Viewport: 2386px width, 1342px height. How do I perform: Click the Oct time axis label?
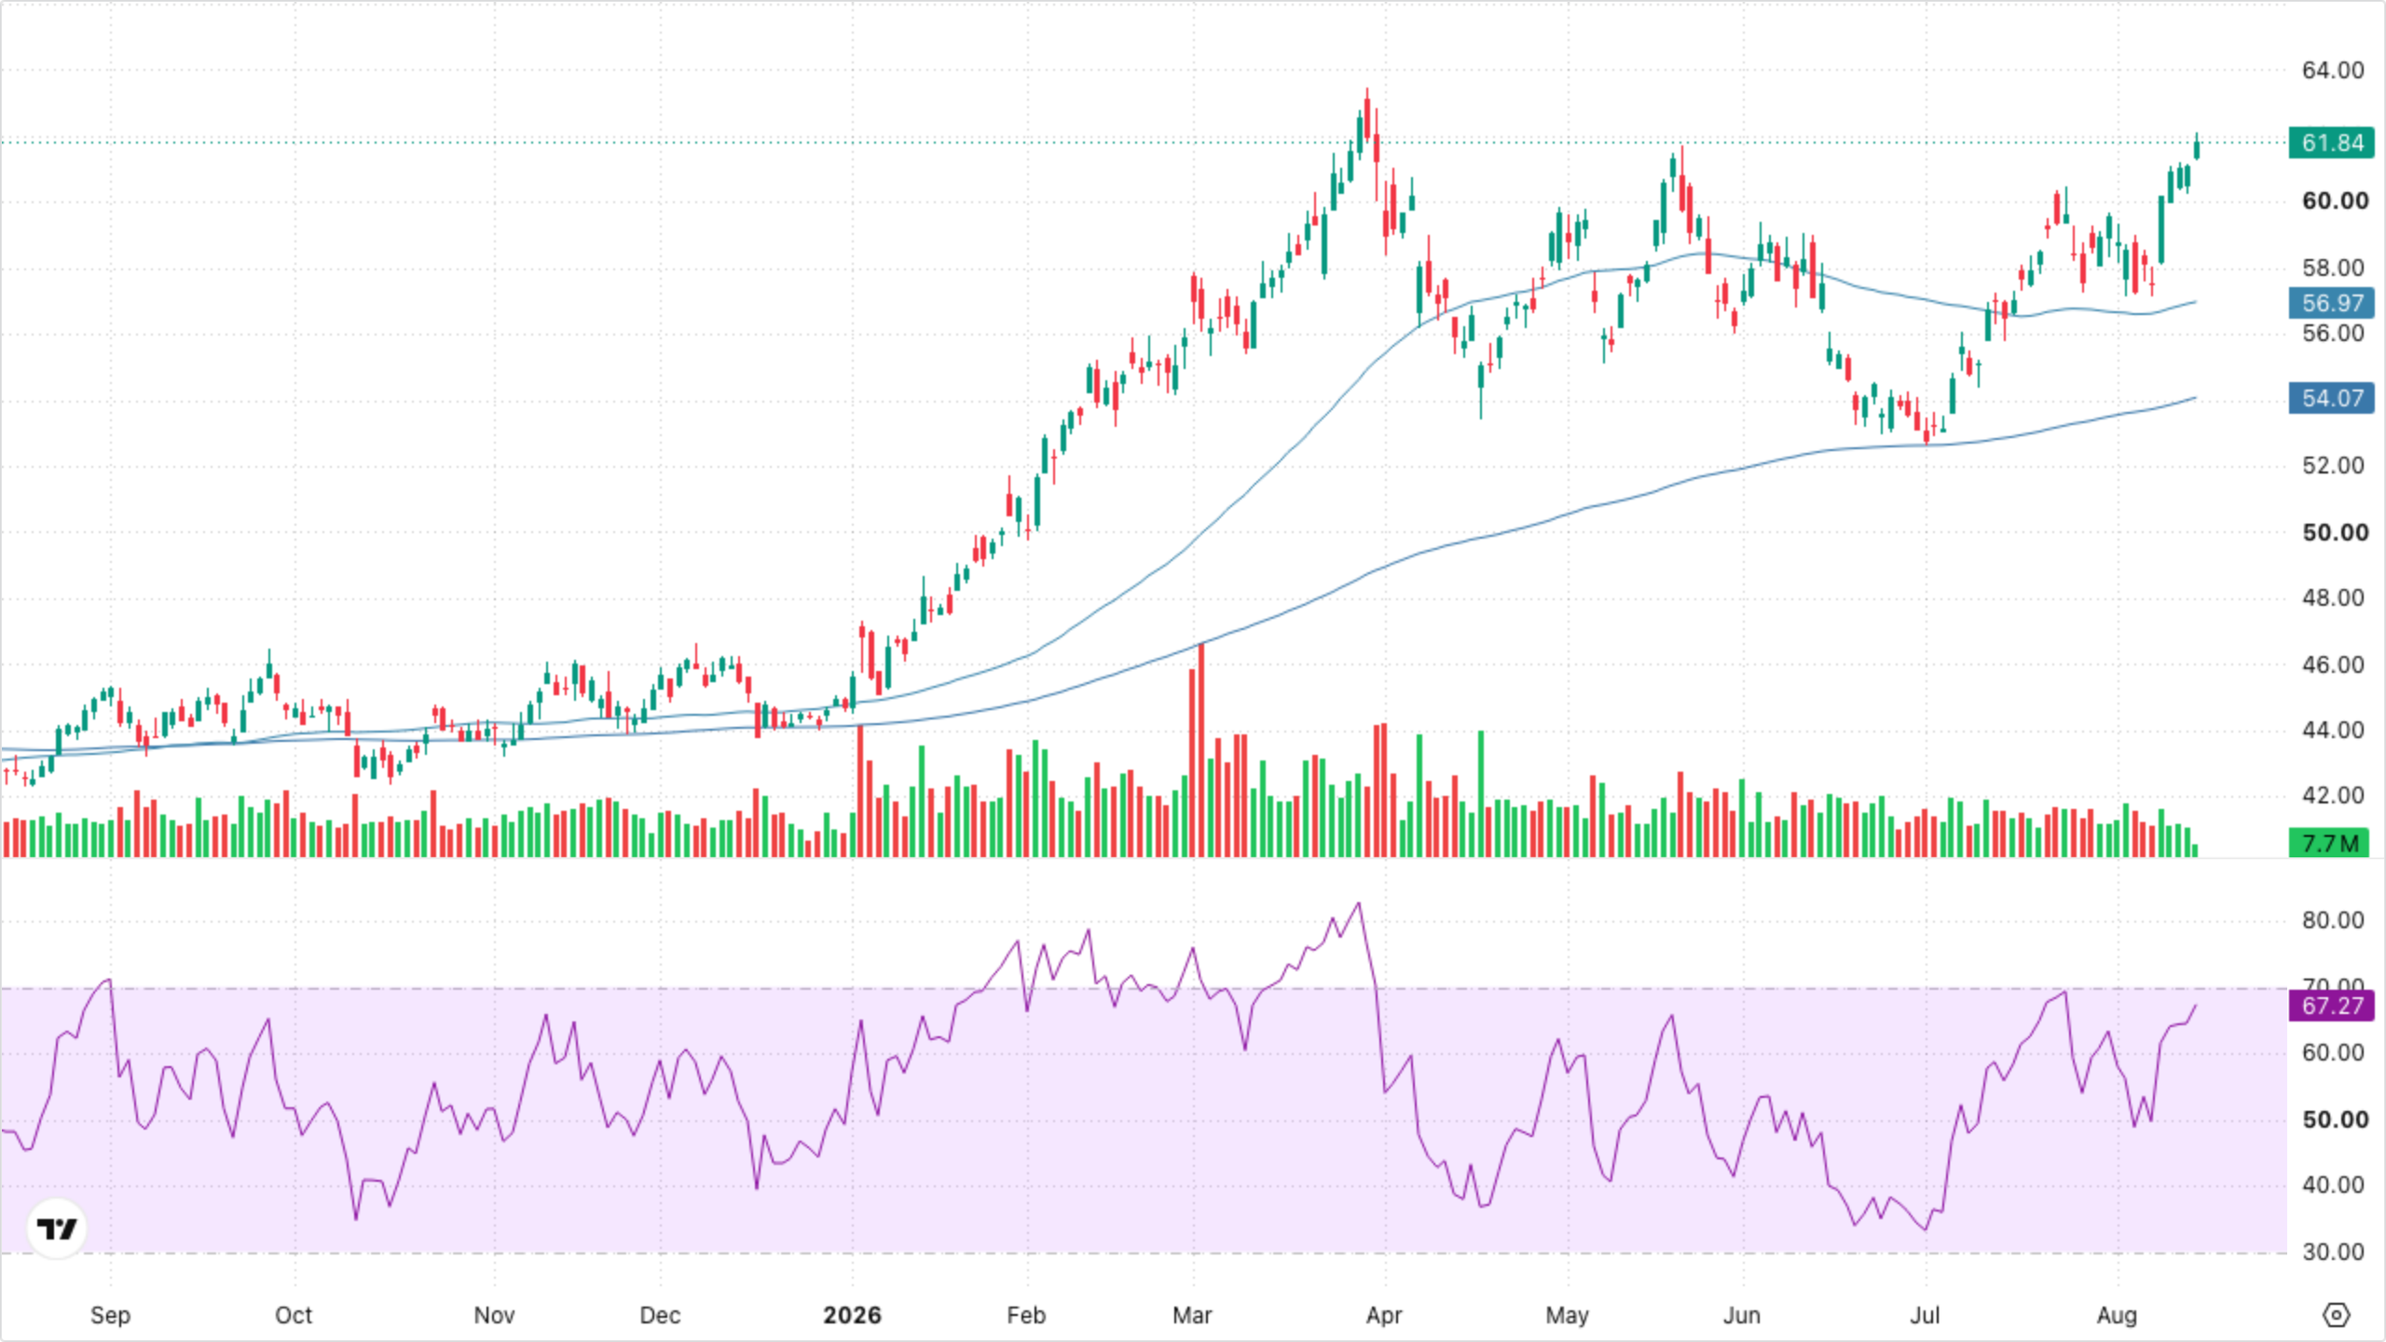(x=294, y=1315)
